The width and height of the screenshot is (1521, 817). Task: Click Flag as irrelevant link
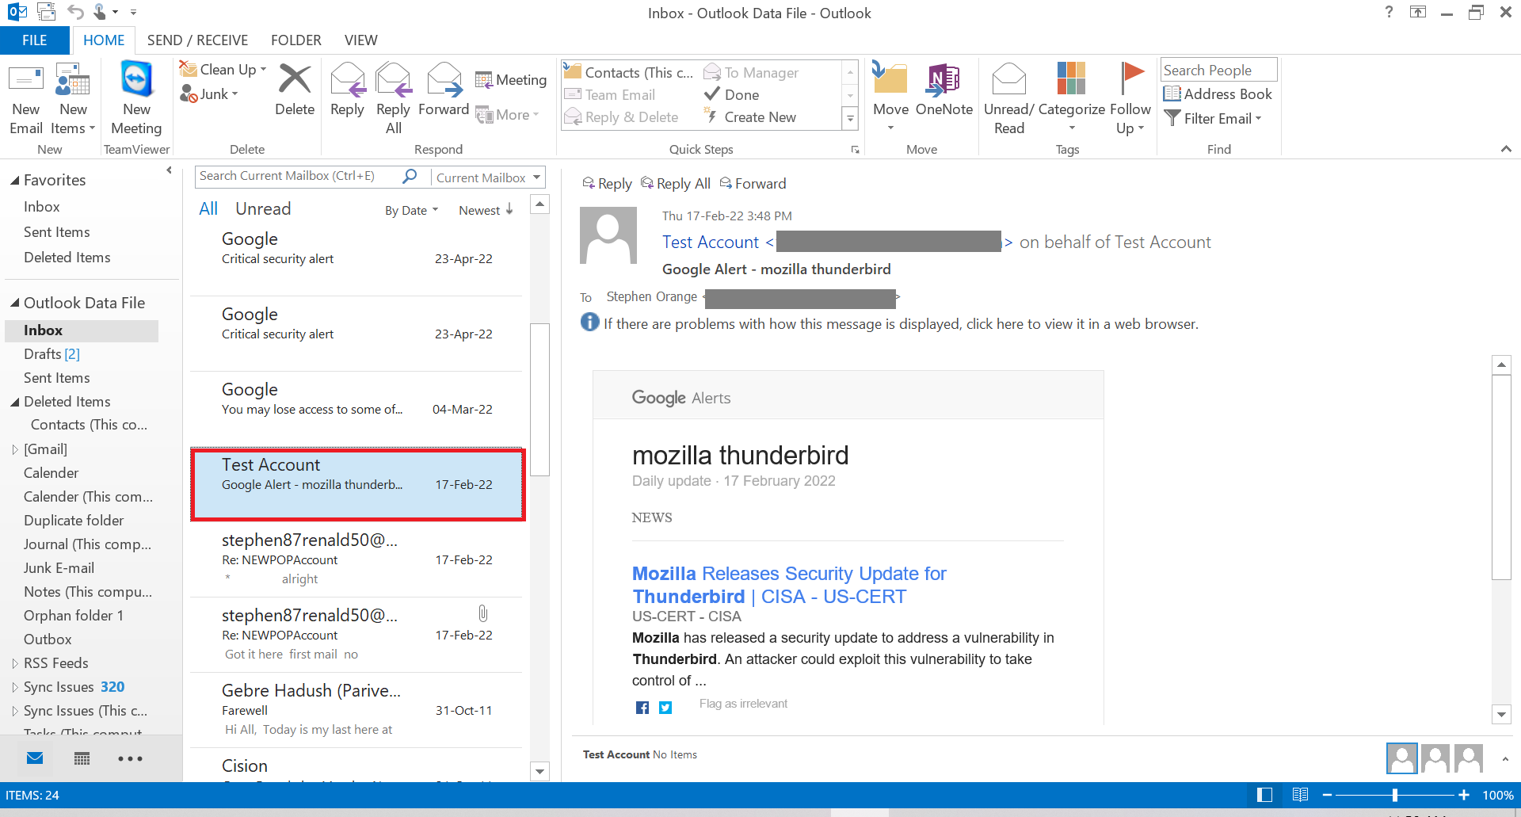pos(743,704)
